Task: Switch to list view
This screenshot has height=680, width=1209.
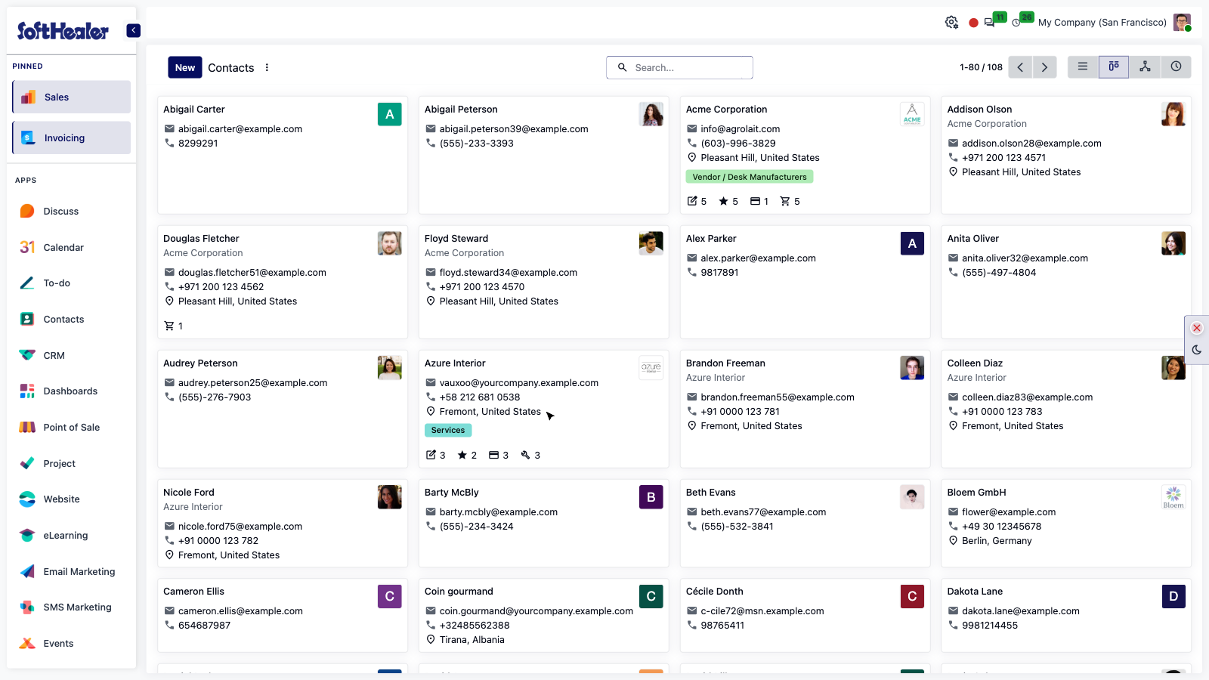Action: [x=1083, y=67]
